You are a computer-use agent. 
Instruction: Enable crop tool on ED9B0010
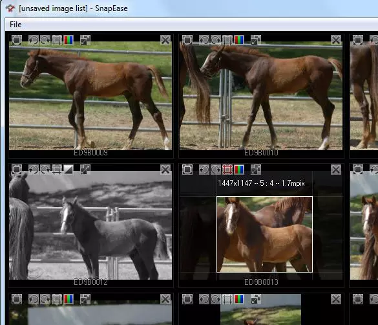pyautogui.click(x=227, y=40)
